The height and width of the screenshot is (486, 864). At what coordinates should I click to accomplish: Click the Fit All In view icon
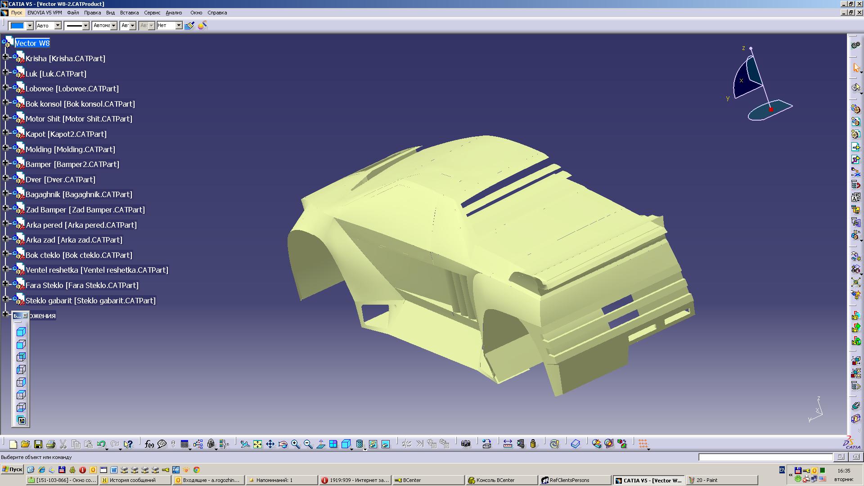(257, 444)
